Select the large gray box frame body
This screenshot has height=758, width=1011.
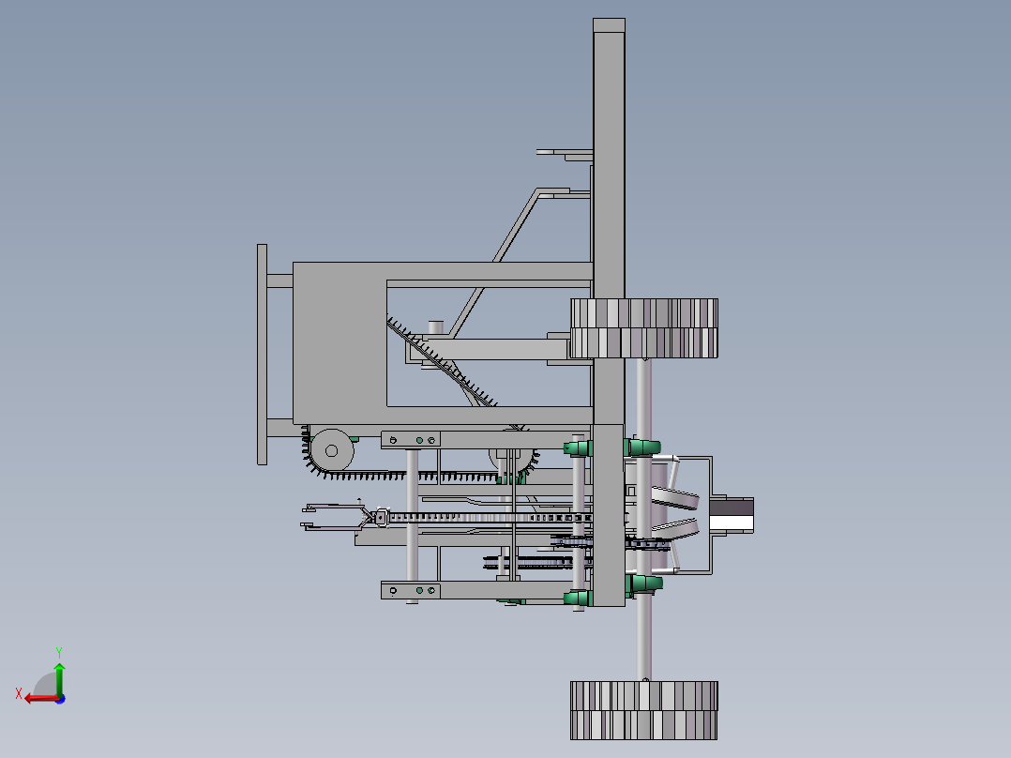[340, 343]
